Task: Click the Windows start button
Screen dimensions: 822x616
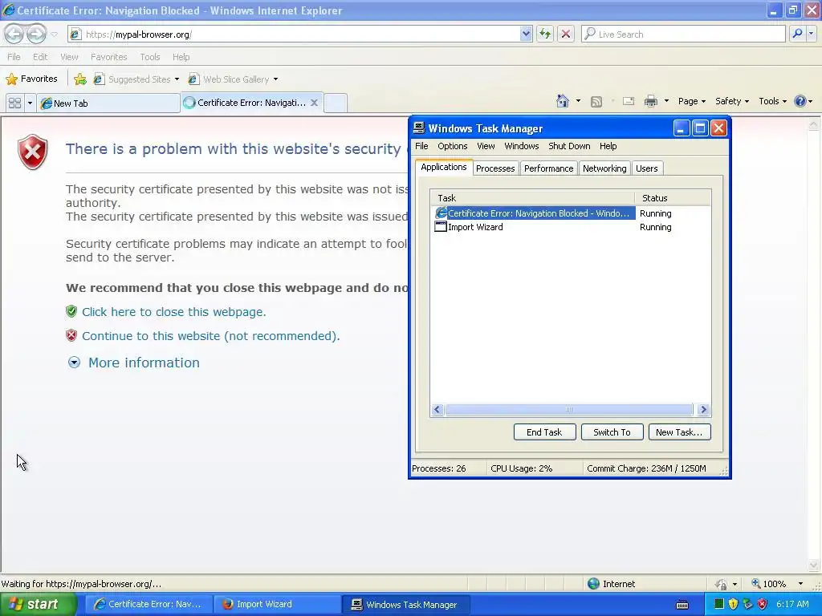Action: (38, 605)
